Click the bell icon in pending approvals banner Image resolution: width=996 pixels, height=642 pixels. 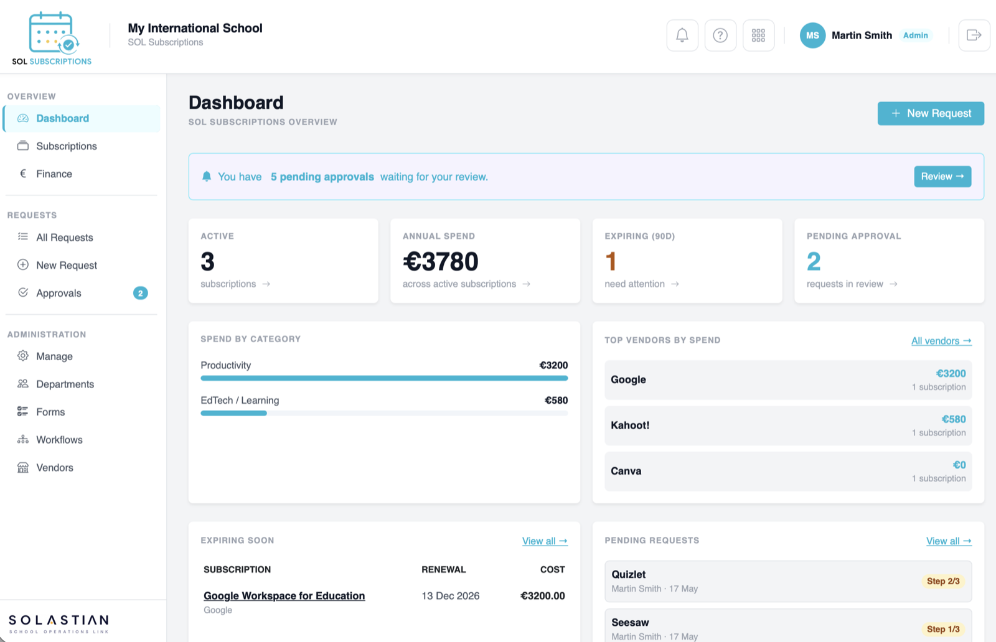(x=207, y=177)
